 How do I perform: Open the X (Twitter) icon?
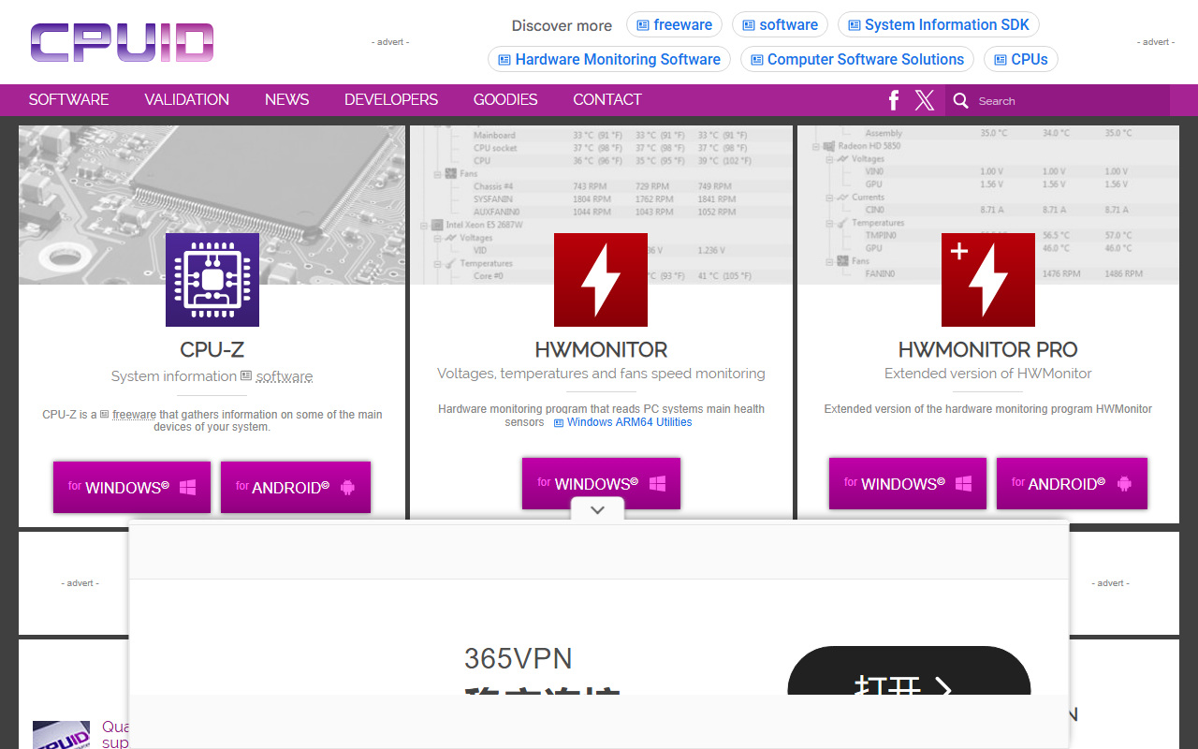(925, 100)
